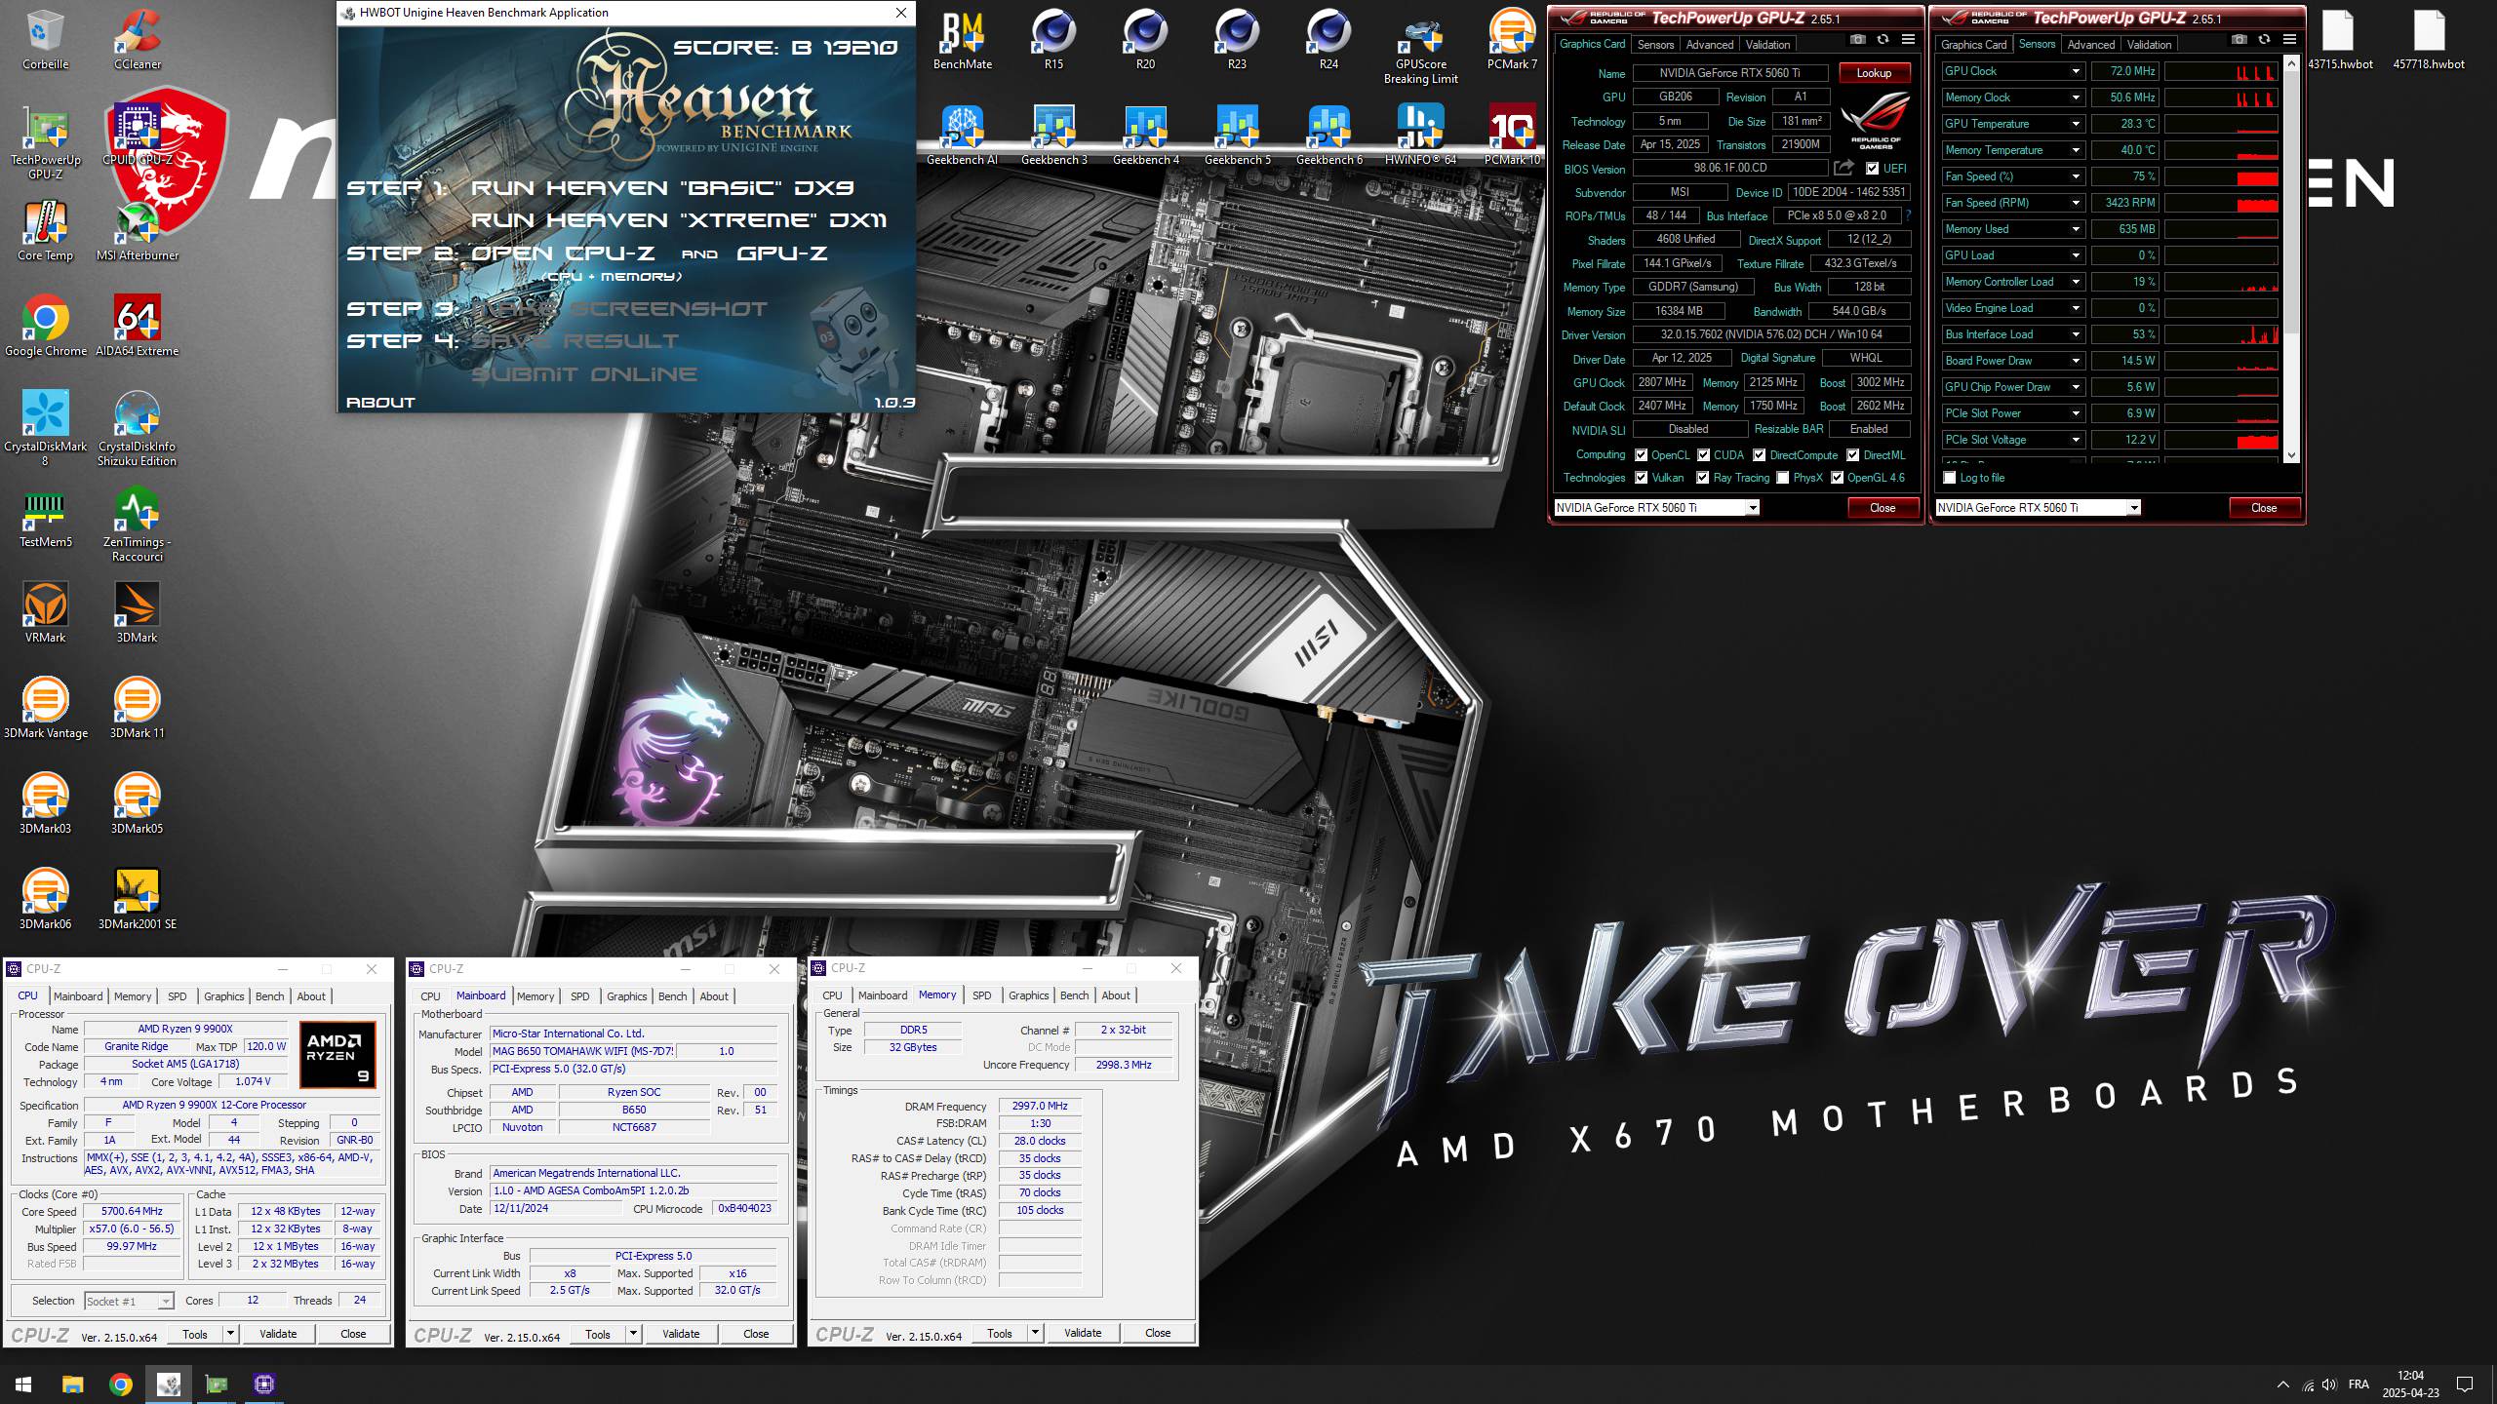
Task: Open ZenTimings shortcut icon
Action: point(138,524)
